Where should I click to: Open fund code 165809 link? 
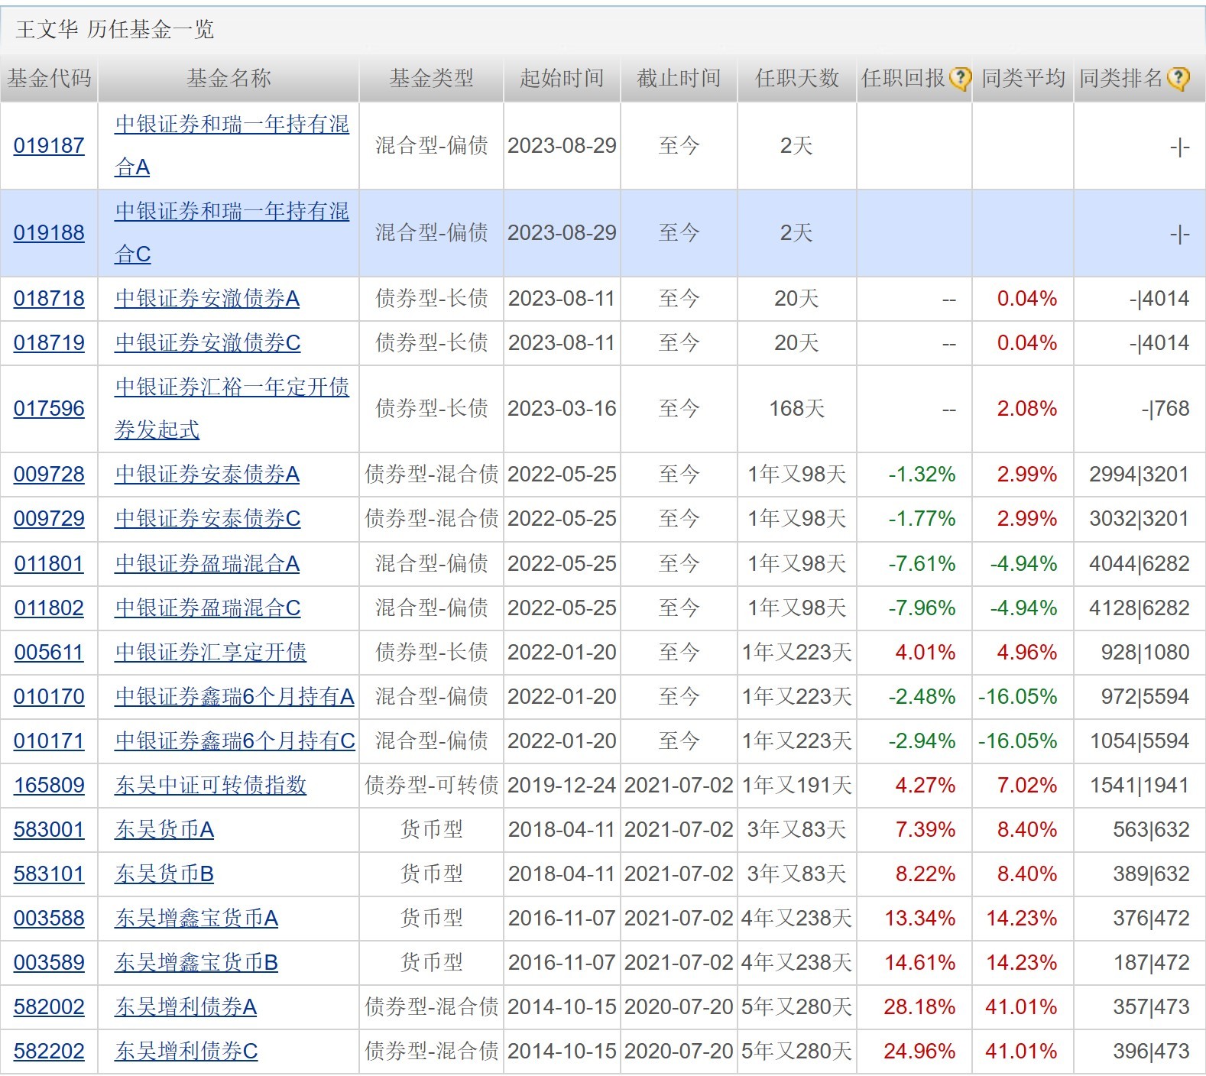pos(49,785)
